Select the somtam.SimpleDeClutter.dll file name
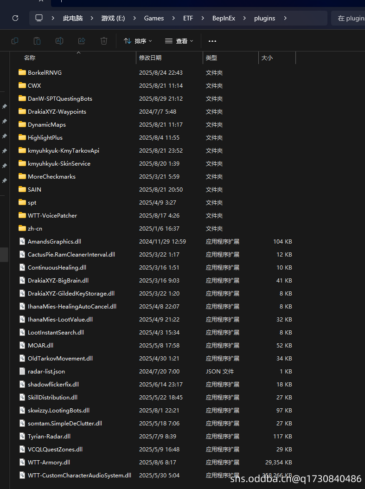Image resolution: width=365 pixels, height=489 pixels. click(65, 423)
